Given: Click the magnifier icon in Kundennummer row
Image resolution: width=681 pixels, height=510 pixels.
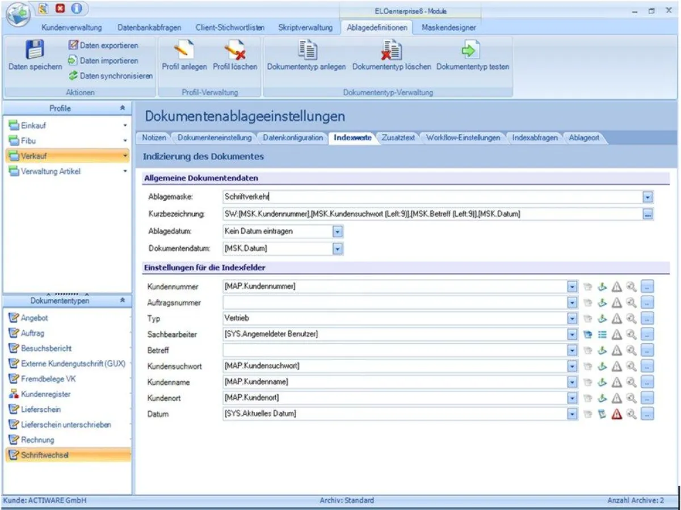Looking at the screenshot, I should coord(632,287).
